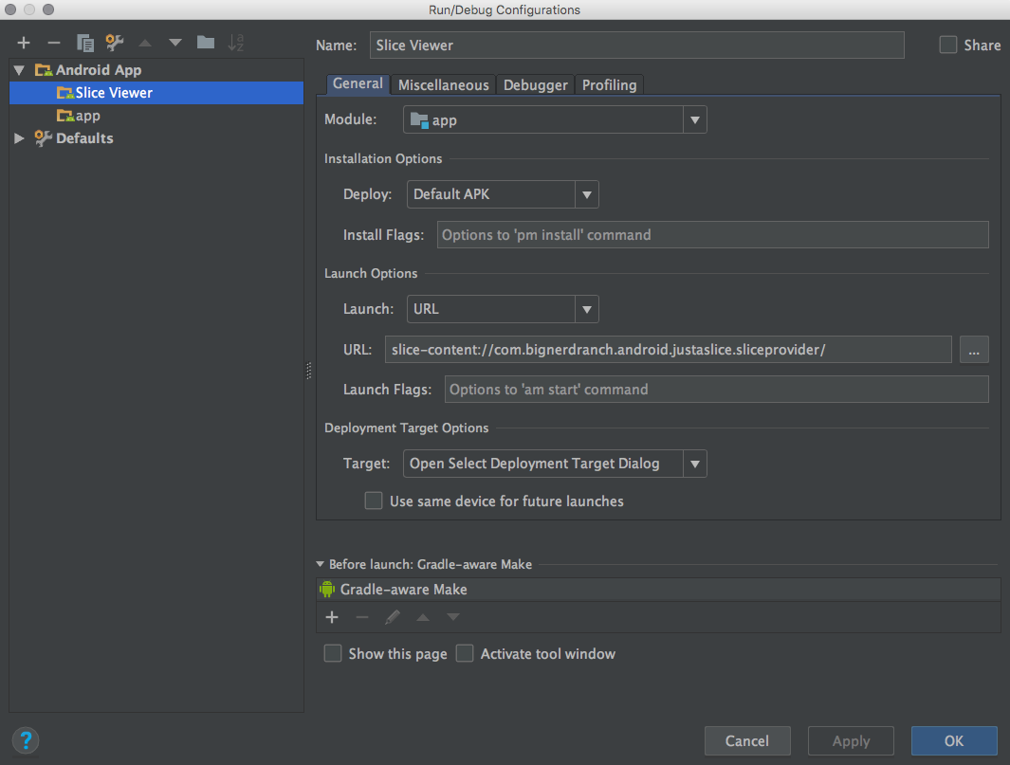Move configuration up in left toolbar

pyautogui.click(x=145, y=44)
